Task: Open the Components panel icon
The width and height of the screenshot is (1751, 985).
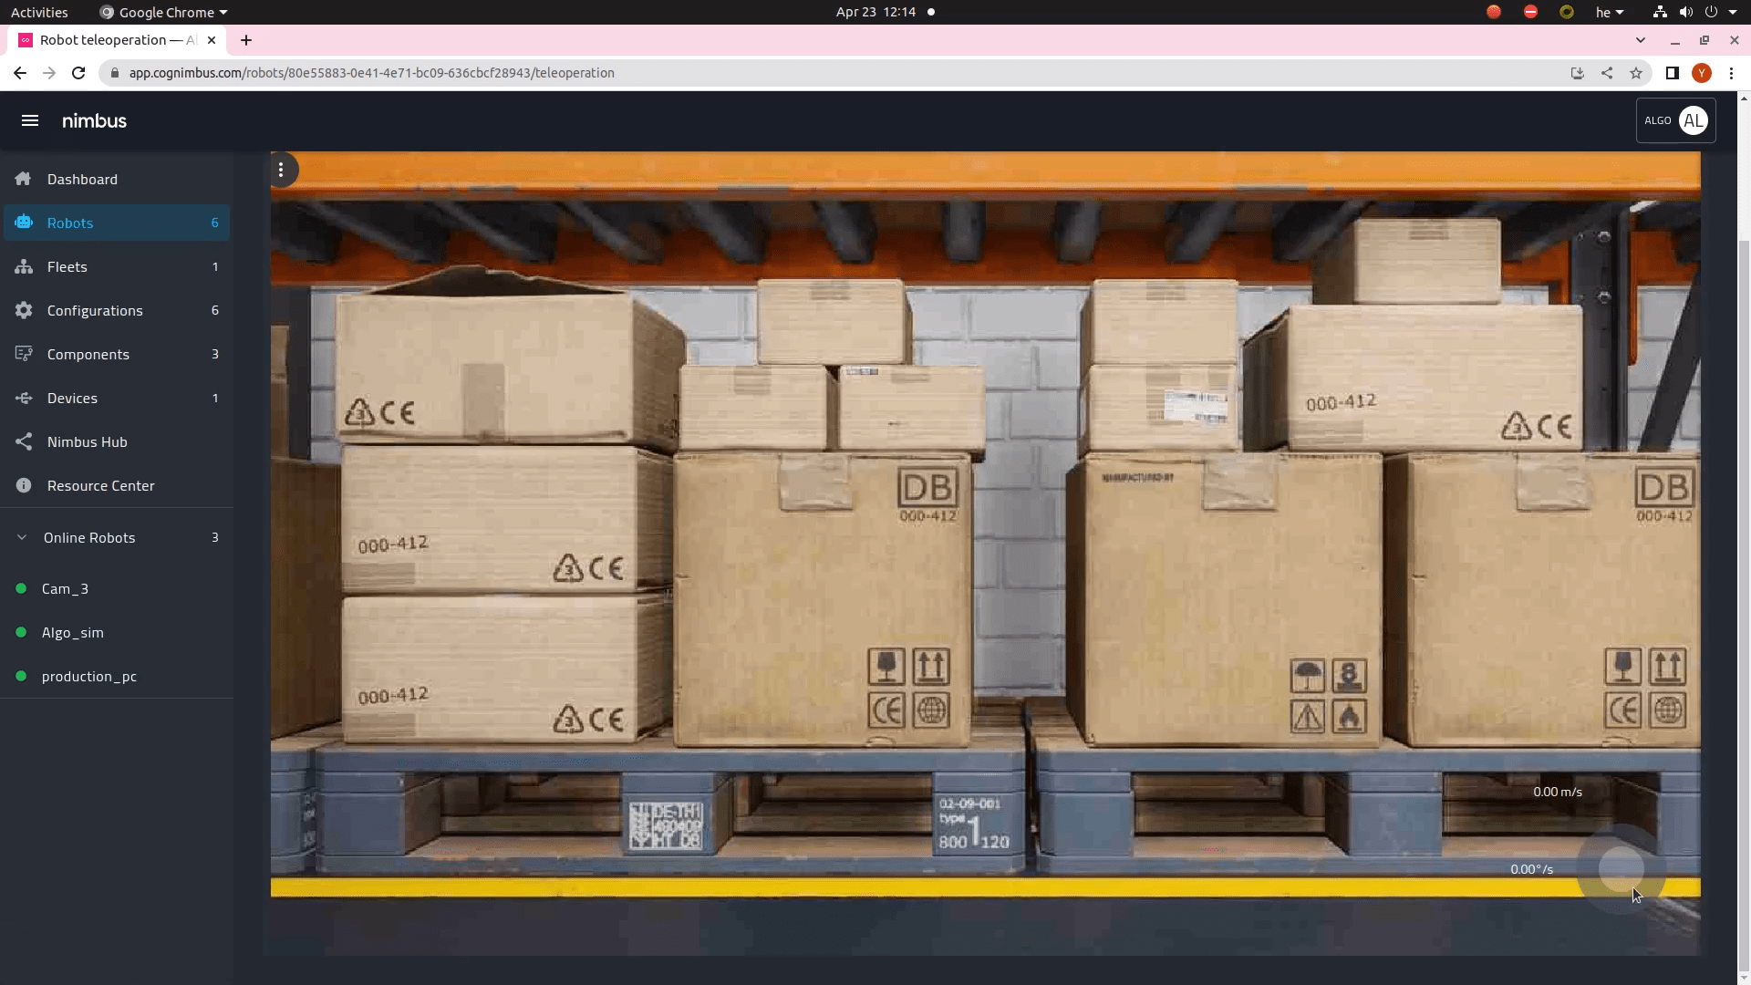Action: pyautogui.click(x=23, y=354)
